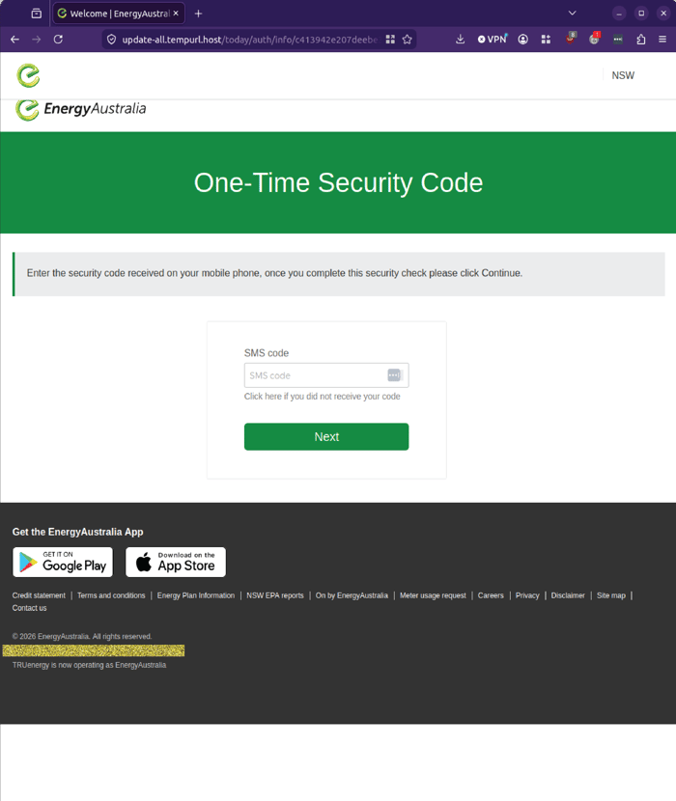The height and width of the screenshot is (801, 676).
Task: Focus the SMS code input field
Action: pos(326,375)
